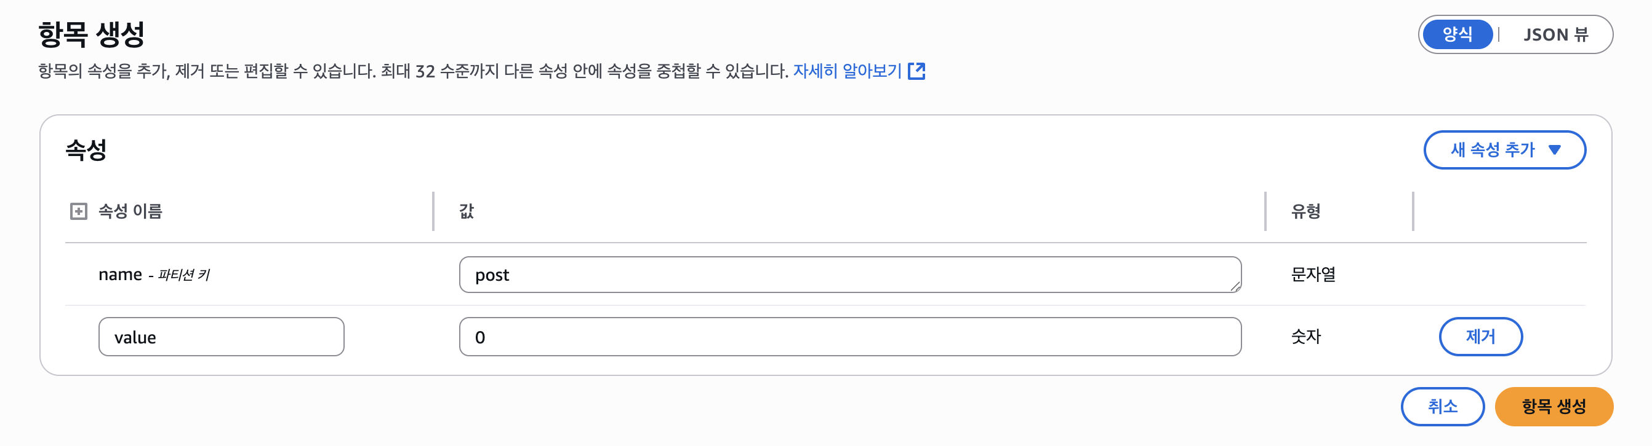Viewport: 1652px width, 446px height.
Task: Click the orange 항목 생성 button
Action: pyautogui.click(x=1554, y=406)
